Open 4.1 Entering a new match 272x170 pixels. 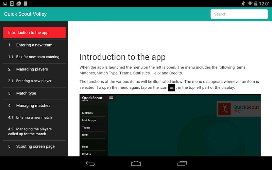tap(34, 117)
